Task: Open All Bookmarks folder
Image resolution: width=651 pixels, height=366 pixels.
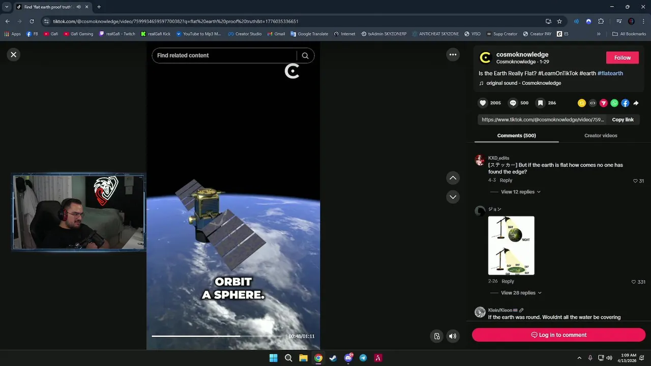Action: tap(629, 34)
